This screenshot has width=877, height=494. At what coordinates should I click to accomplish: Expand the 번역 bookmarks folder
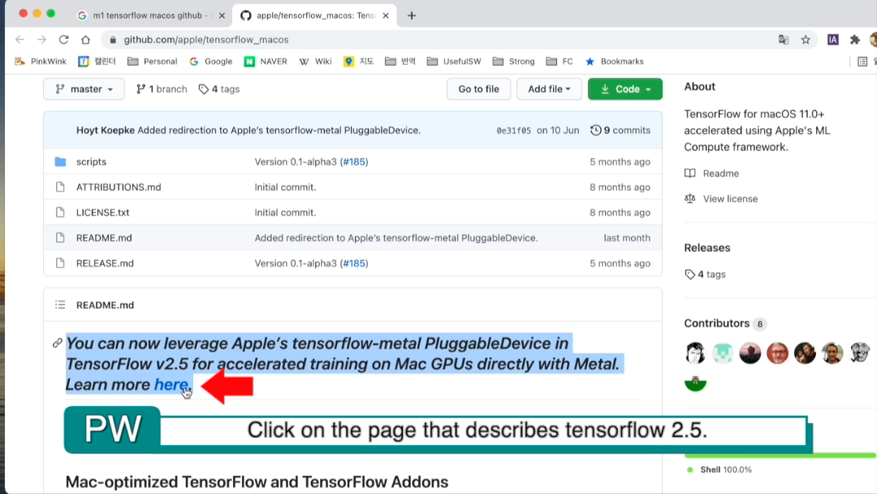(x=400, y=62)
